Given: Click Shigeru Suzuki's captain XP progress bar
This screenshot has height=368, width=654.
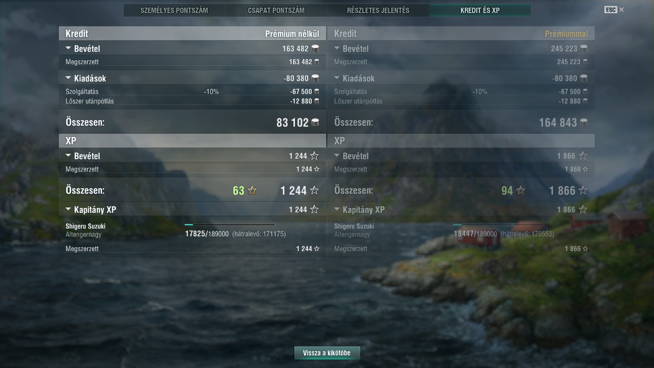Looking at the screenshot, I should click(x=230, y=224).
